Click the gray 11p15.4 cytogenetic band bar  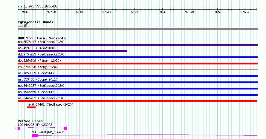[x=137, y=29]
